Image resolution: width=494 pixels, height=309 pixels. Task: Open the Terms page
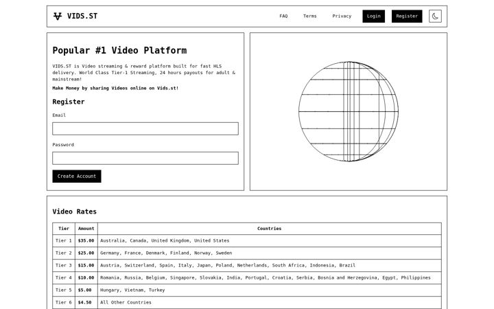pyautogui.click(x=309, y=16)
